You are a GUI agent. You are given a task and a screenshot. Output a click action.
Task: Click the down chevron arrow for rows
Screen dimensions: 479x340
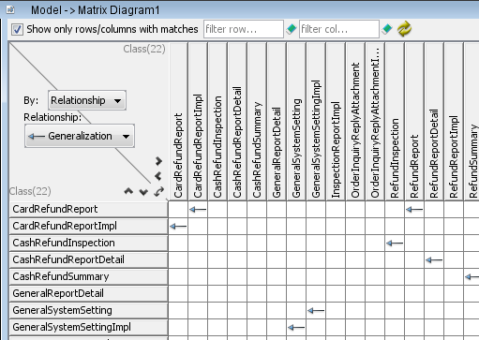143,192
